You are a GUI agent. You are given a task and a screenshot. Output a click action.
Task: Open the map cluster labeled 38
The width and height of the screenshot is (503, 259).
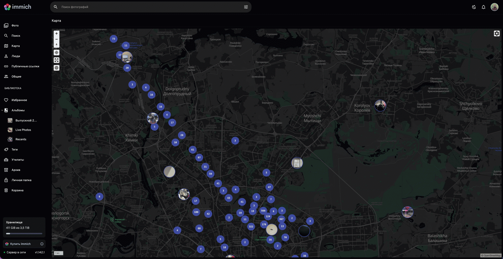304,256
